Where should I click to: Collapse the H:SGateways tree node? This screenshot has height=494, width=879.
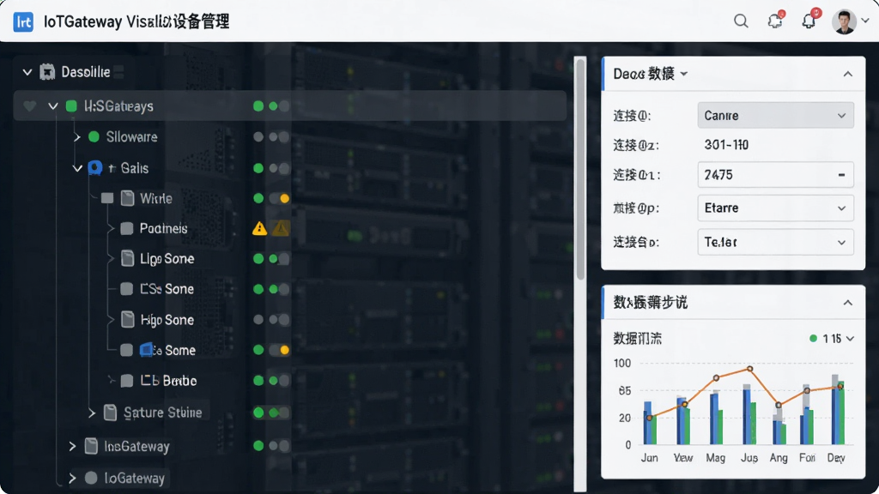pos(52,105)
